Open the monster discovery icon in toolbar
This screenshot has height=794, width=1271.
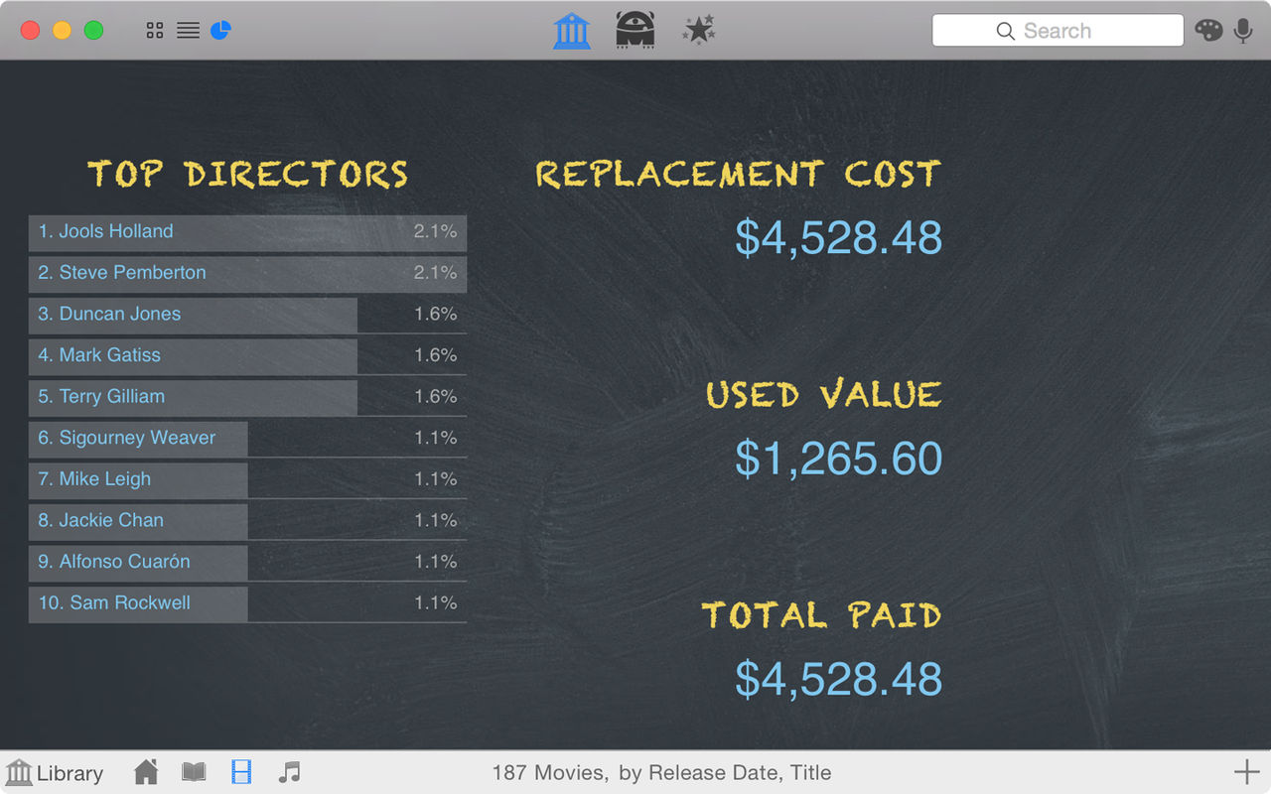point(635,30)
